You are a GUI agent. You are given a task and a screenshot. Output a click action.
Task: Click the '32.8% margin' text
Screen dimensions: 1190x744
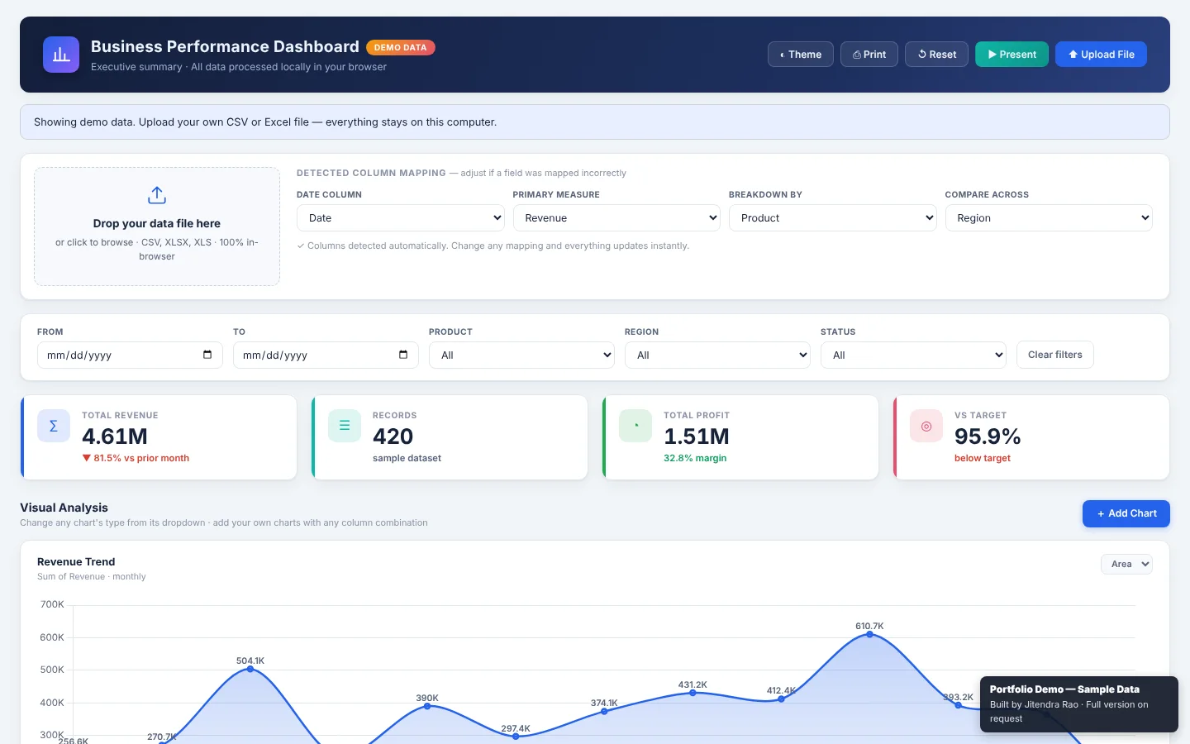(695, 458)
